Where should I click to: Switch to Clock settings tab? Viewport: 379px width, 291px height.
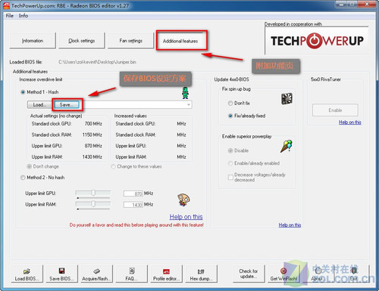click(82, 41)
